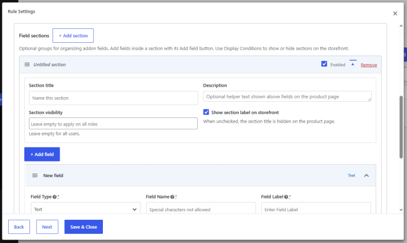Viewport: 407px width, 243px height.
Task: Show the Field Label help tooltip icon
Action: (x=286, y=197)
